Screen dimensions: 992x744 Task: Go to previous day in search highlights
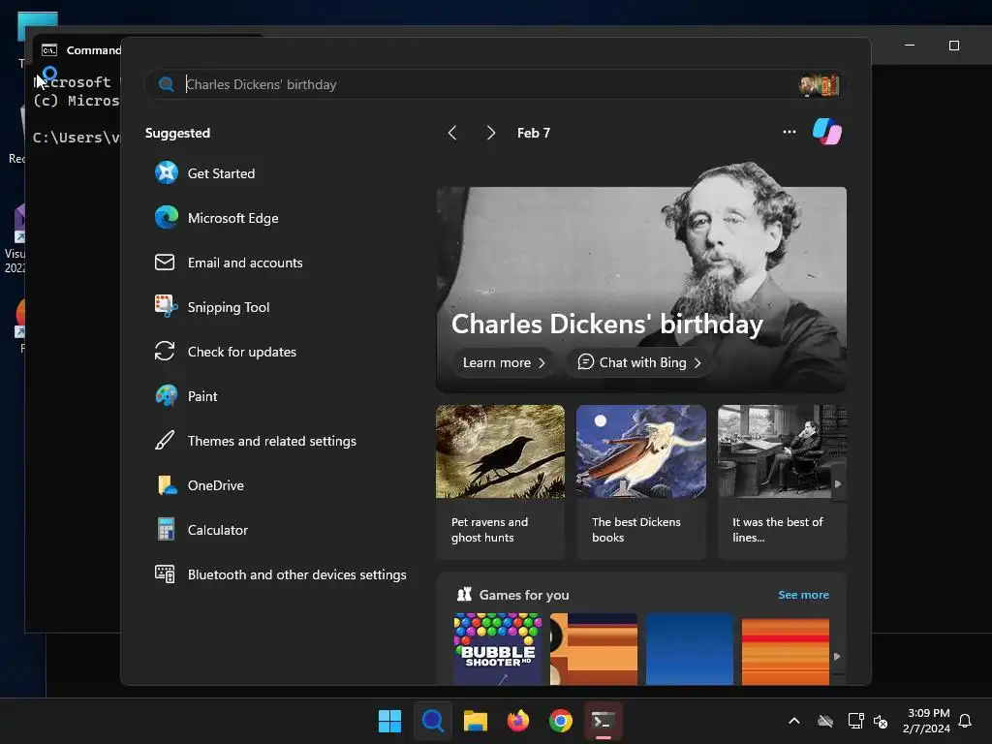point(452,132)
